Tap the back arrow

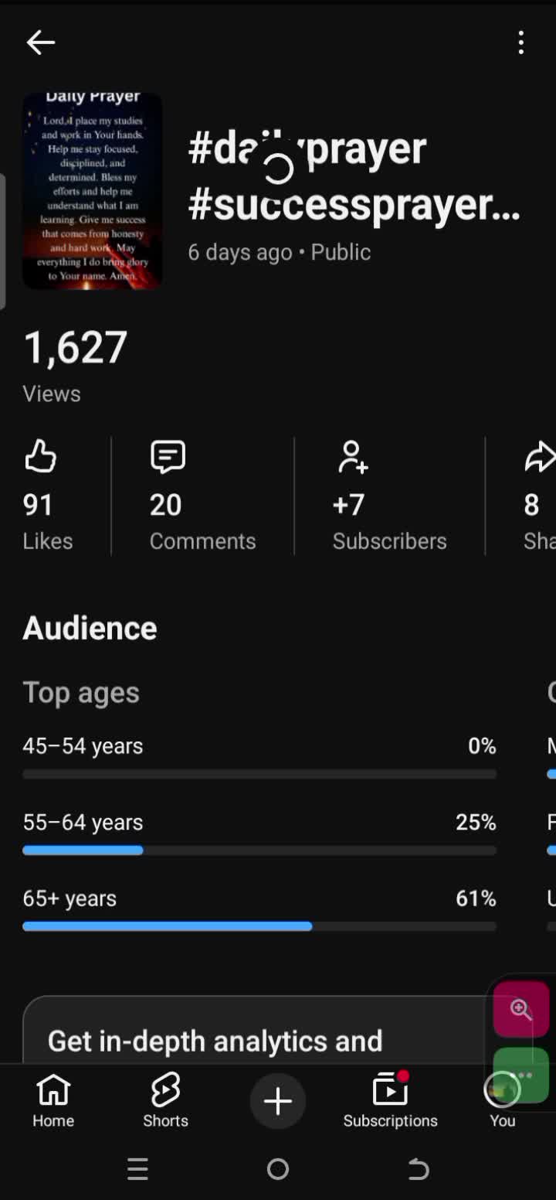click(x=40, y=43)
